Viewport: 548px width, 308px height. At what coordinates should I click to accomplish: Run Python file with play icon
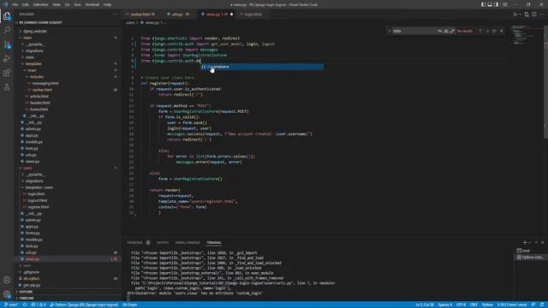[x=515, y=15]
